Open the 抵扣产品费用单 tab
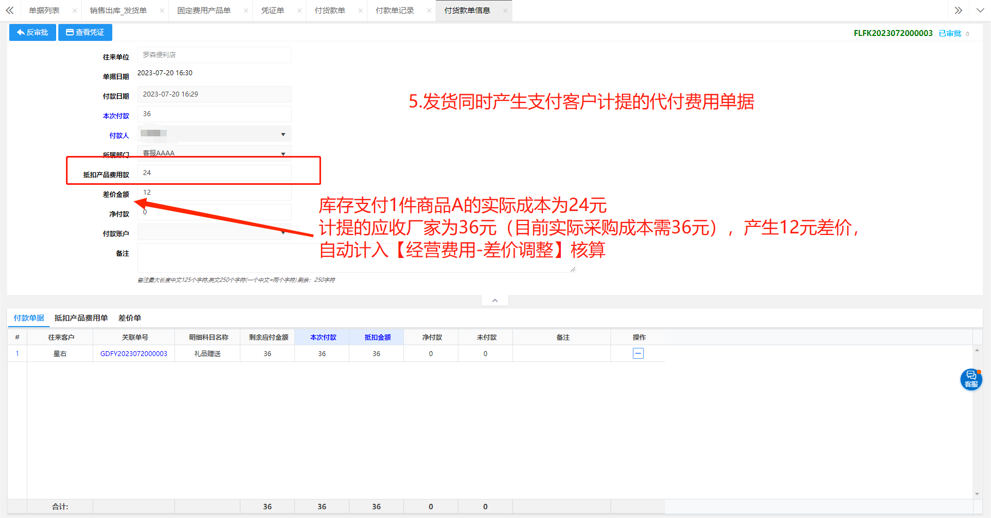 [x=81, y=318]
